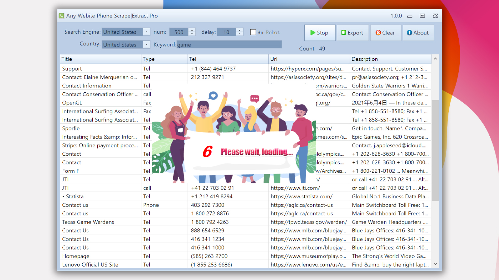
Task: Click the Export button
Action: (353, 33)
